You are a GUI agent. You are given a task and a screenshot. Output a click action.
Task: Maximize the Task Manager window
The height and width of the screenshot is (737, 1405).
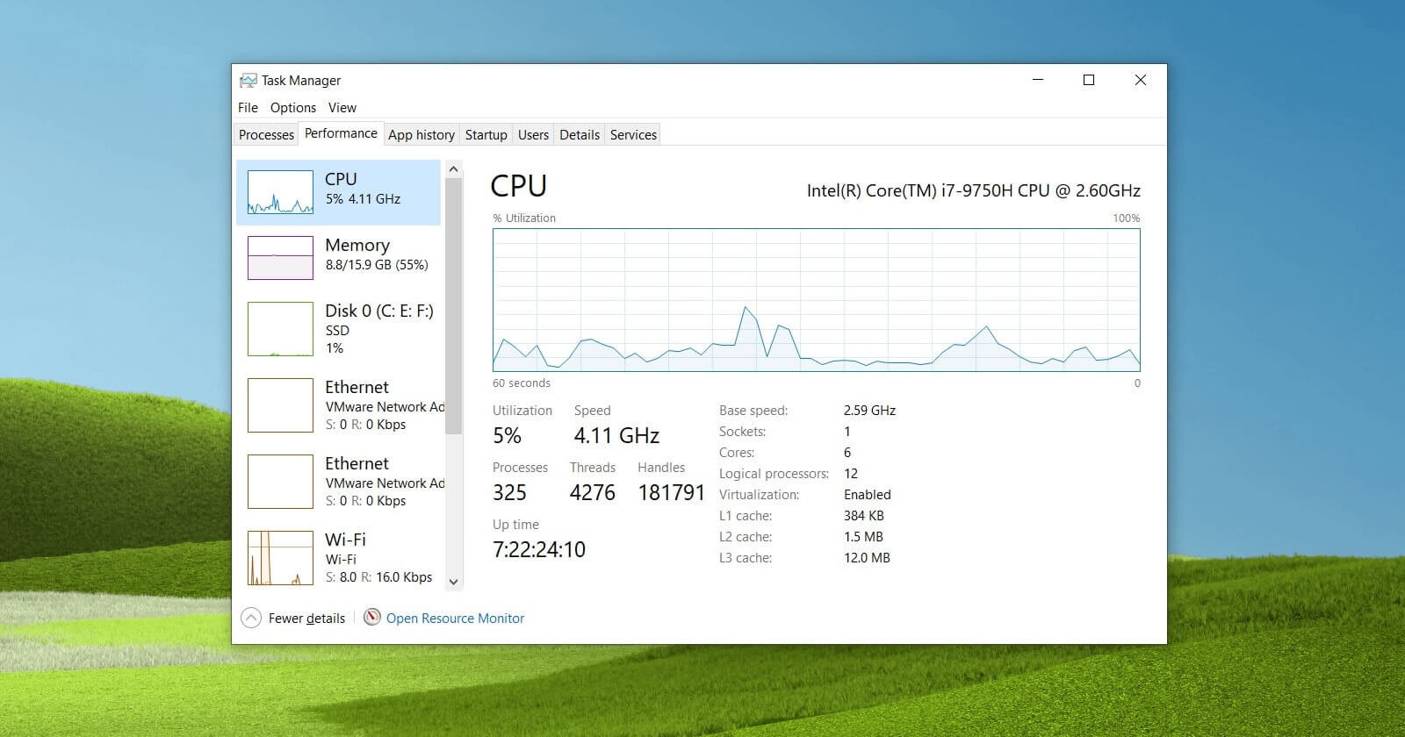(x=1089, y=80)
